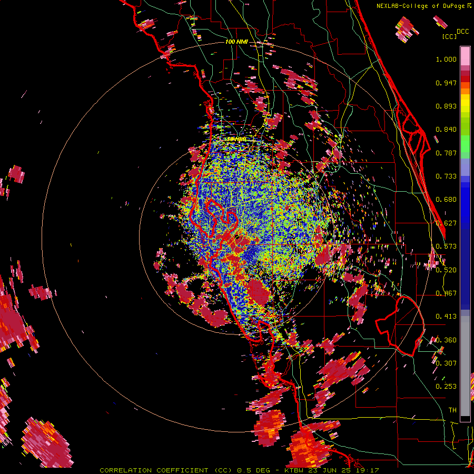The image size is (474, 474).
Task: Click the 0.253 legend value
Action: 446,387
